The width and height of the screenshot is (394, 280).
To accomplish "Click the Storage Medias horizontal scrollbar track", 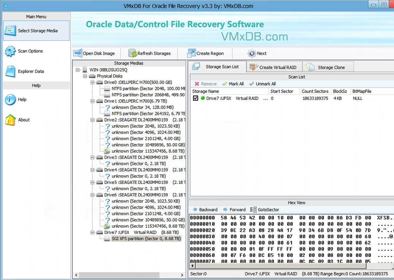I will 129,275.
